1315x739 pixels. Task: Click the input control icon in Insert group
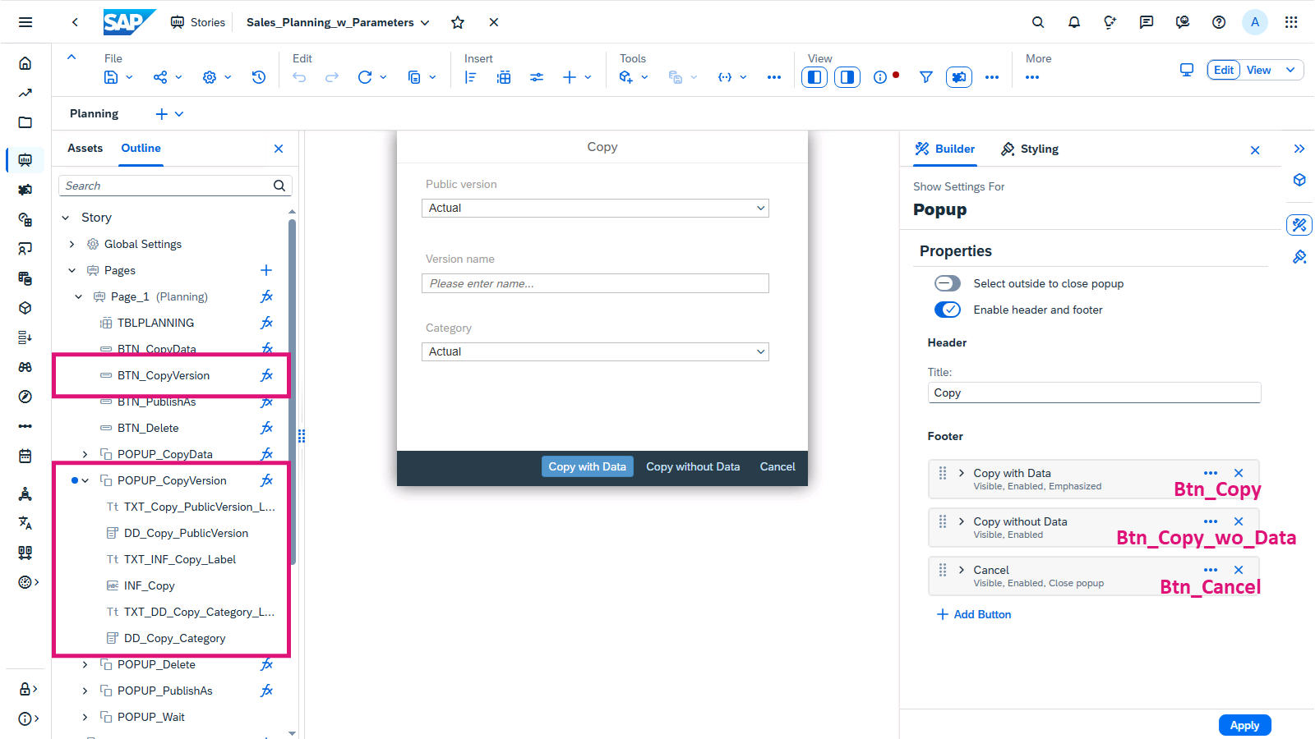(537, 77)
